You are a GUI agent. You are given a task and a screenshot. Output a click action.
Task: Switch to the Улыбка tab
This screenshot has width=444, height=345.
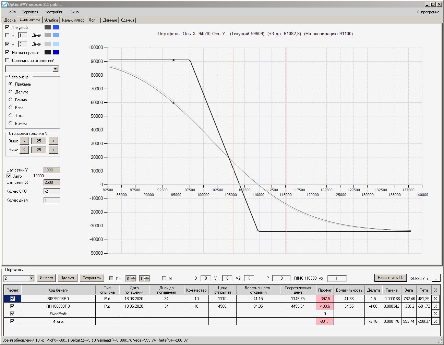coord(51,20)
